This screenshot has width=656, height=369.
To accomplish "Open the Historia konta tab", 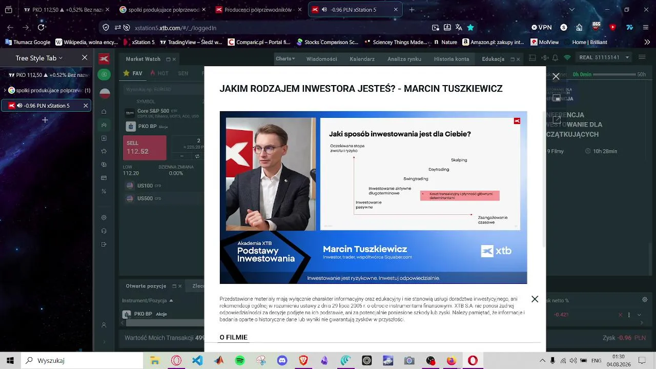I will click(x=452, y=59).
